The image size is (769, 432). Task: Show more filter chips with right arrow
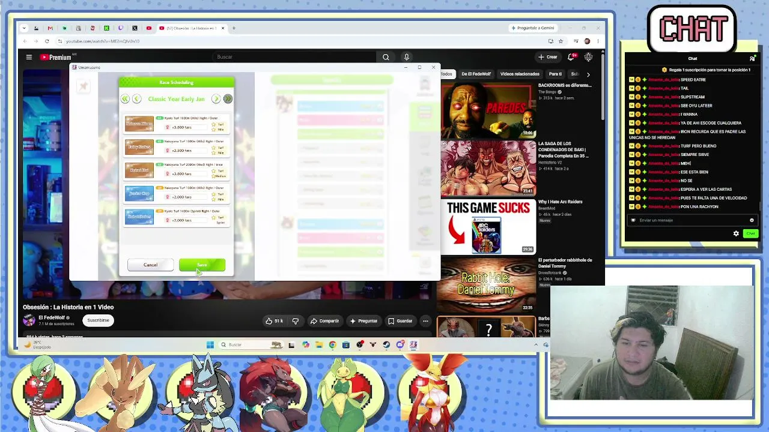click(x=588, y=74)
